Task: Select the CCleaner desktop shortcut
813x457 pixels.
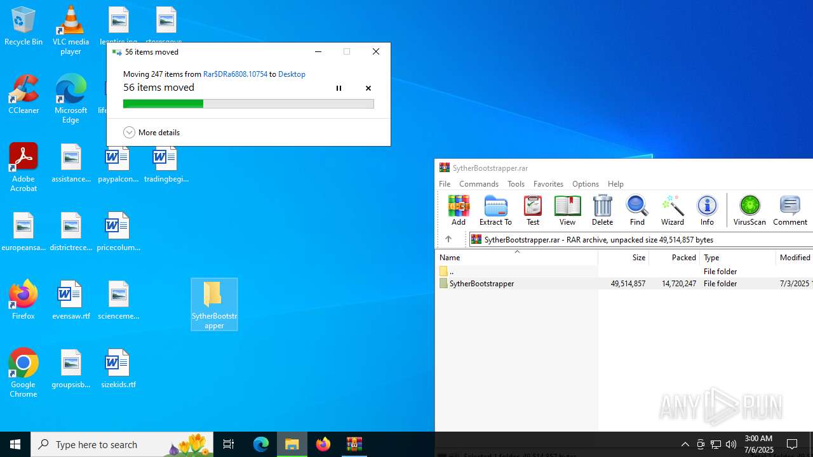Action: (24, 95)
